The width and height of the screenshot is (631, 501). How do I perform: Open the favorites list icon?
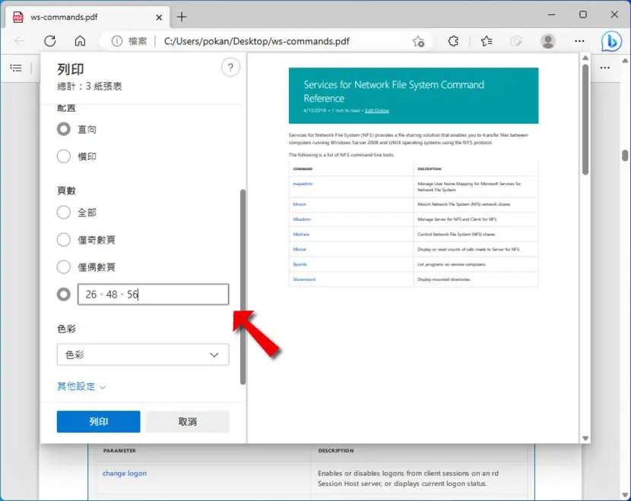pyautogui.click(x=487, y=41)
